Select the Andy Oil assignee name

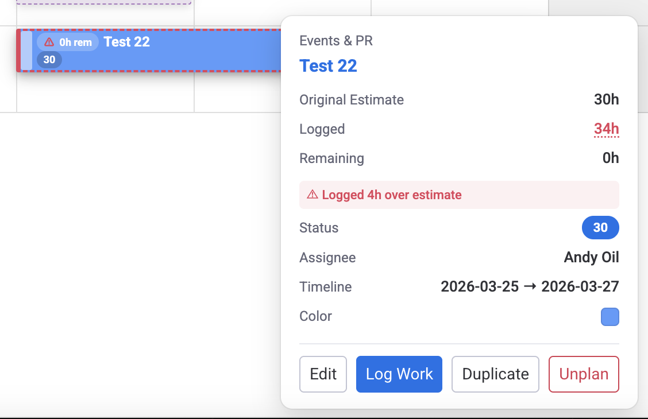591,257
